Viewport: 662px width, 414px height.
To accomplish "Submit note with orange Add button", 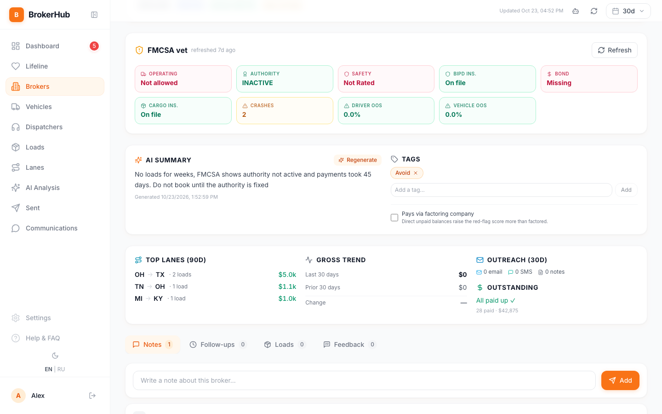I will [x=620, y=380].
